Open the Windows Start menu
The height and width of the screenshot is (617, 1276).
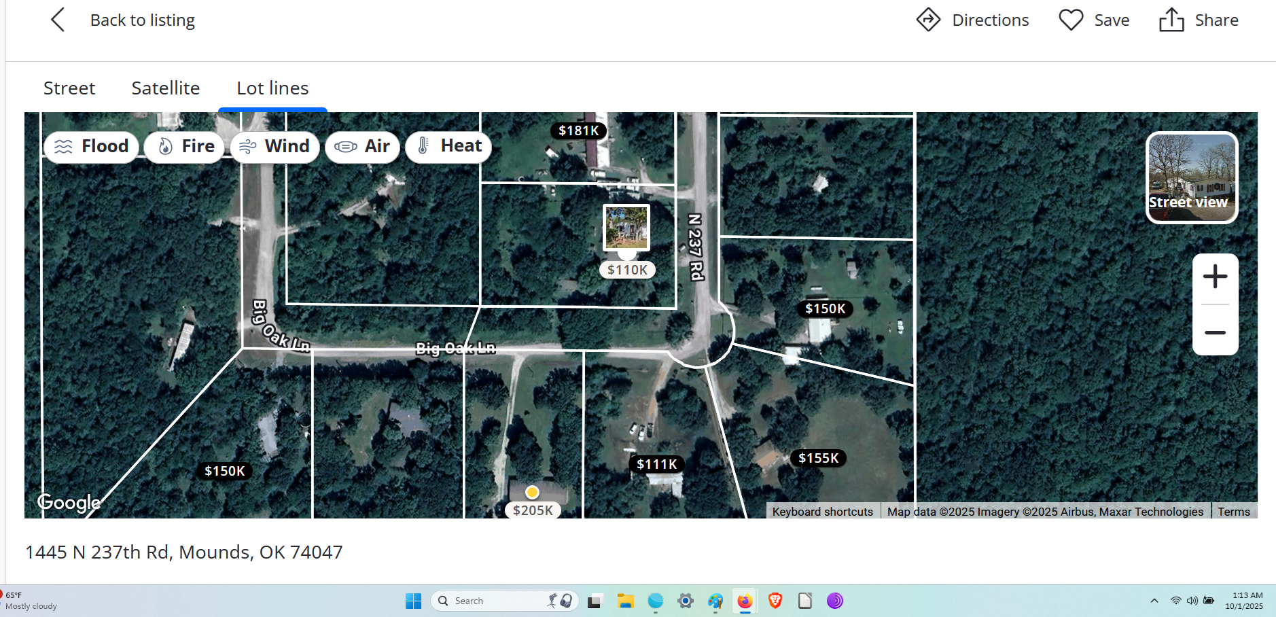[413, 601]
